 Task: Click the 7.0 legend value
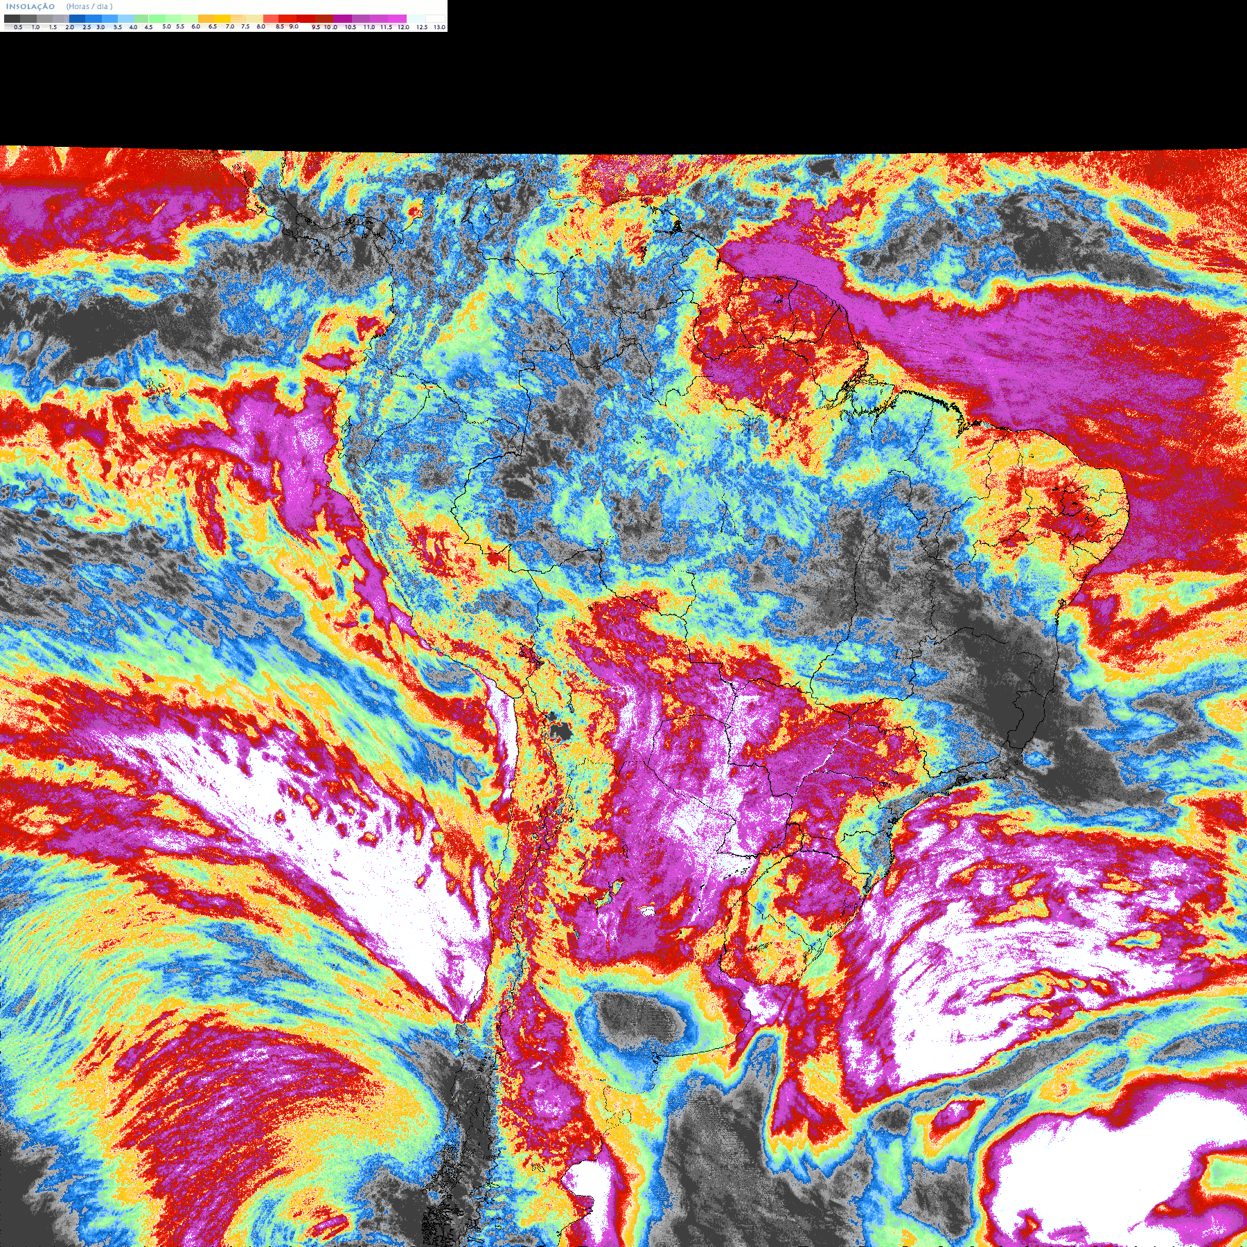pos(230,26)
